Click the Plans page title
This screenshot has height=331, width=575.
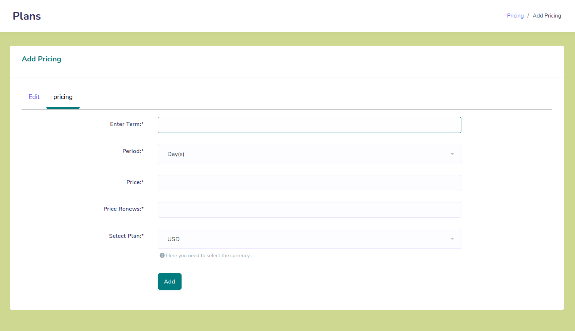27,16
